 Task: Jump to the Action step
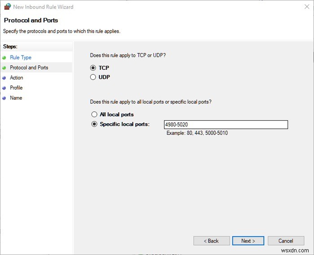point(17,78)
